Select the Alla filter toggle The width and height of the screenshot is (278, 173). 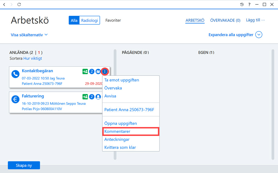[74, 20]
